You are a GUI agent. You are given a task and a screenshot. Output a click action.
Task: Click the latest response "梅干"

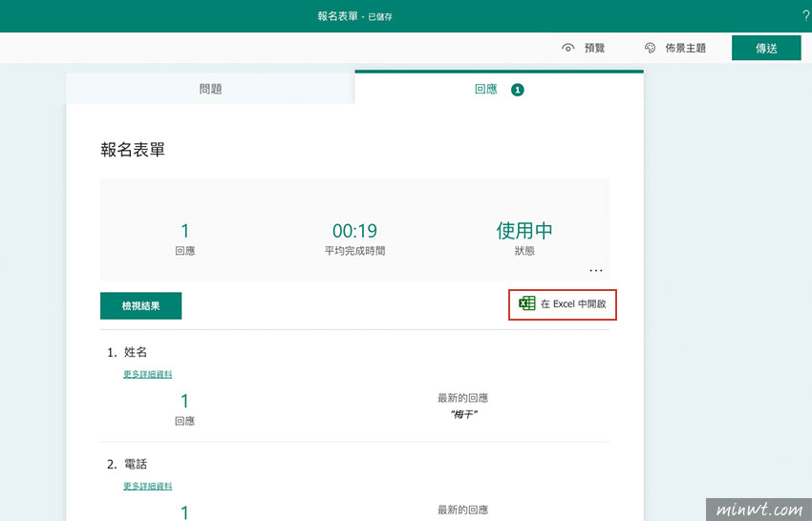click(x=463, y=414)
